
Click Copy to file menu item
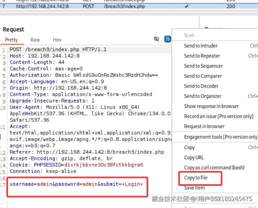click(196, 178)
